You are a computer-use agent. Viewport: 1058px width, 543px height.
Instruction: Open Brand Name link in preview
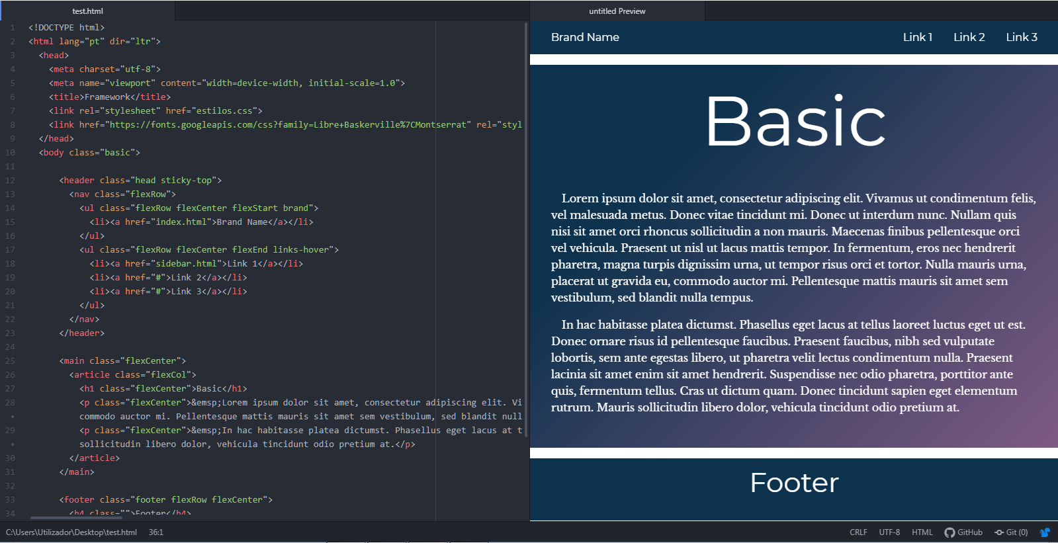[585, 38]
